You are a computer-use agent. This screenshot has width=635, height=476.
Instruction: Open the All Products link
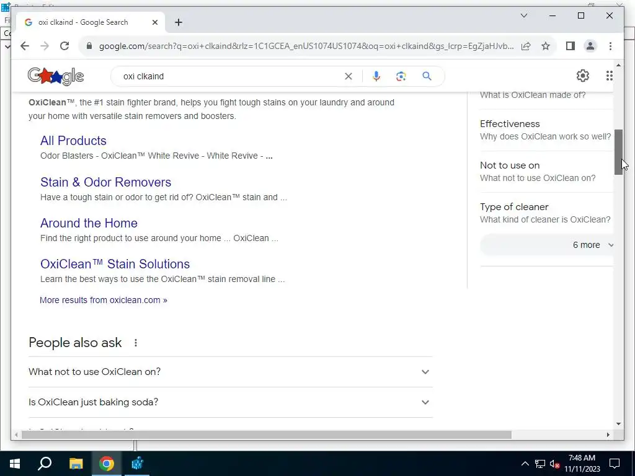[73, 141]
